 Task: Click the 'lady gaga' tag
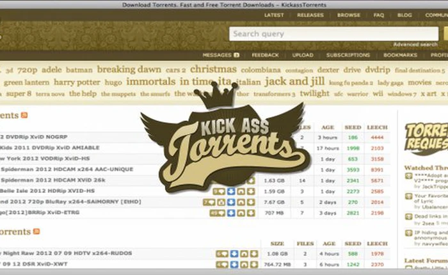[390, 82]
